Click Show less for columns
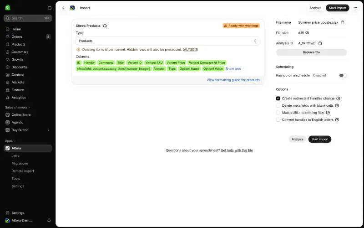The height and width of the screenshot is (228, 364). click(x=233, y=69)
